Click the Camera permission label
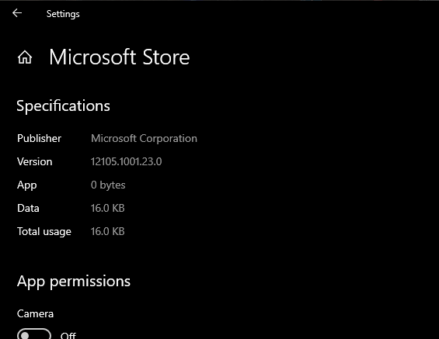 35,313
